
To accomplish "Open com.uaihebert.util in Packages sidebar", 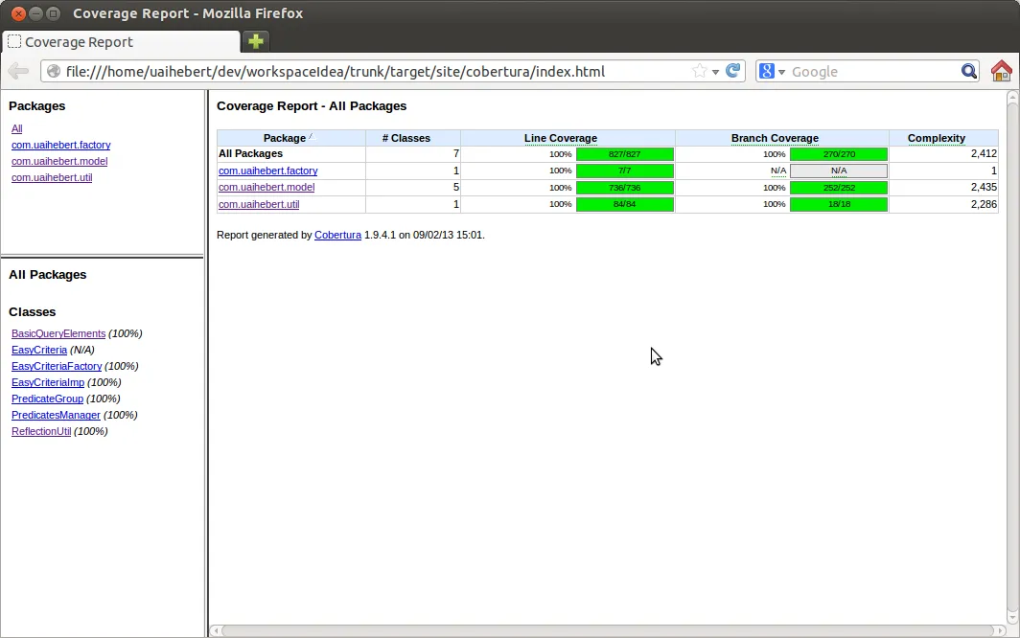I will (52, 177).
